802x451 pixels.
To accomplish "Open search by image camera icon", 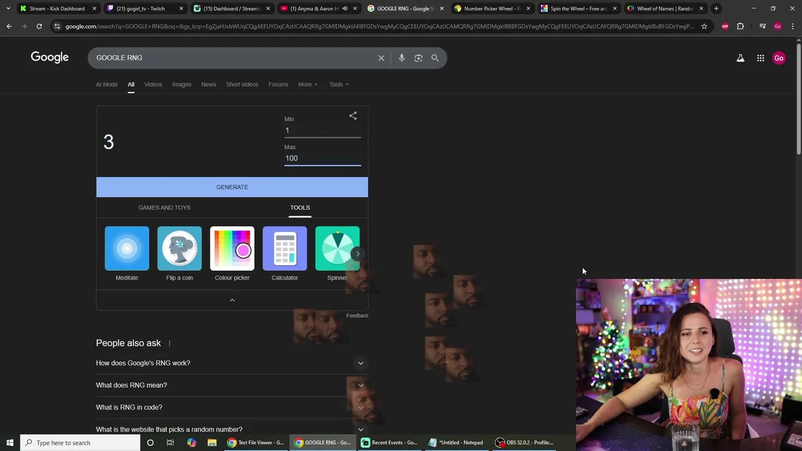I will [x=419, y=58].
